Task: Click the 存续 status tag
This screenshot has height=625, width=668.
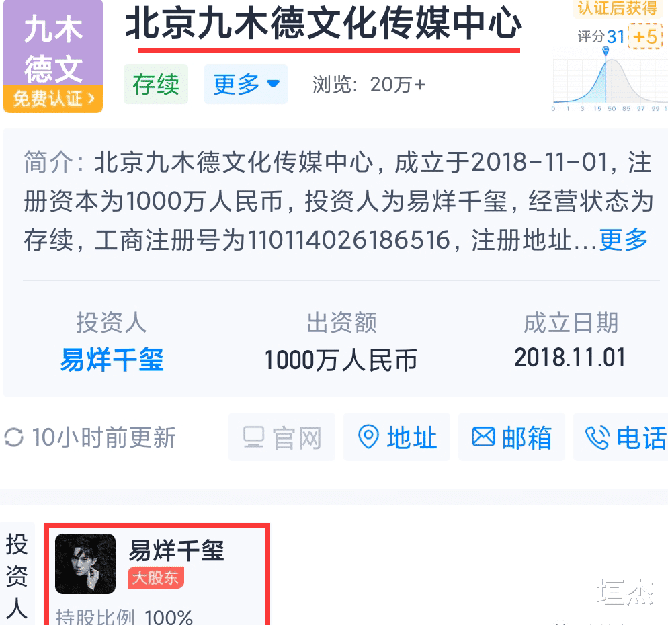Action: pyautogui.click(x=155, y=84)
